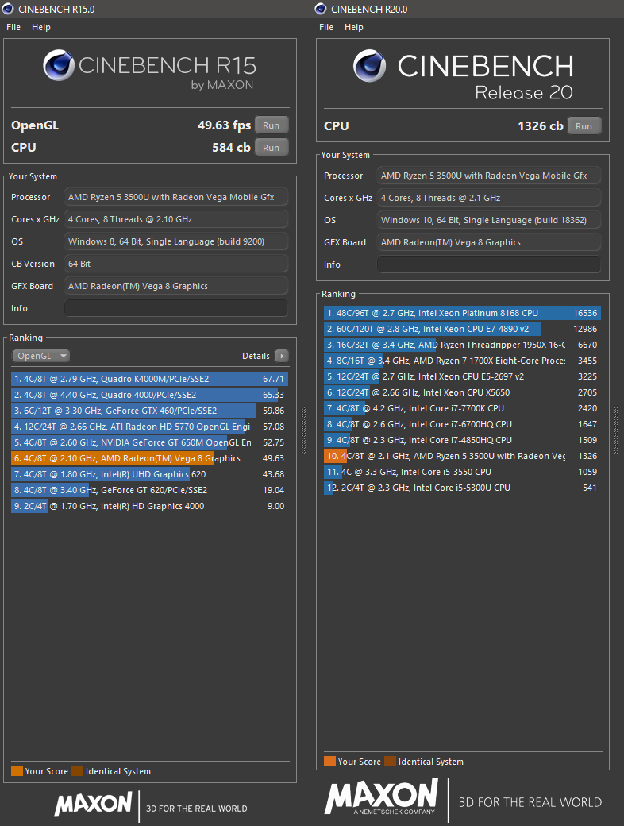Click Processor field in R20 system panel
624x826 pixels.
click(489, 176)
